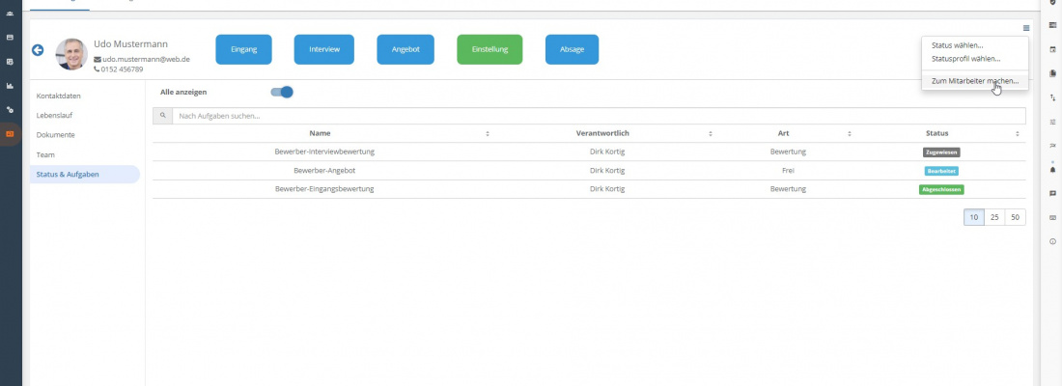
Task: Click the chat bubble icon in right sidebar
Action: [1052, 193]
